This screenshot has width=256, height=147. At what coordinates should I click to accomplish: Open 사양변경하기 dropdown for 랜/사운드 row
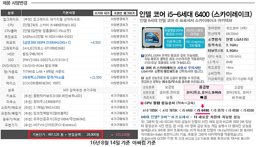[x=121, y=71]
